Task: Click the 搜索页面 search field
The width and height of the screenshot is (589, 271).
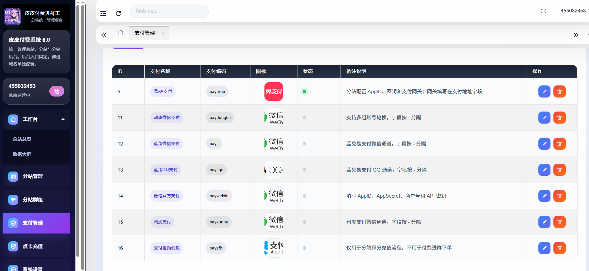Action: click(169, 11)
